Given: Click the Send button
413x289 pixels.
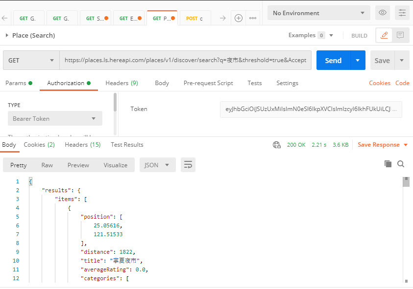Looking at the screenshot, I should click(x=333, y=61).
